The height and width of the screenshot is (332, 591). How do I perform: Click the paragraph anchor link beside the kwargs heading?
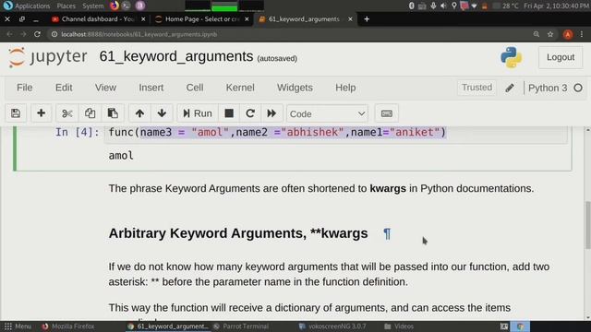point(387,233)
